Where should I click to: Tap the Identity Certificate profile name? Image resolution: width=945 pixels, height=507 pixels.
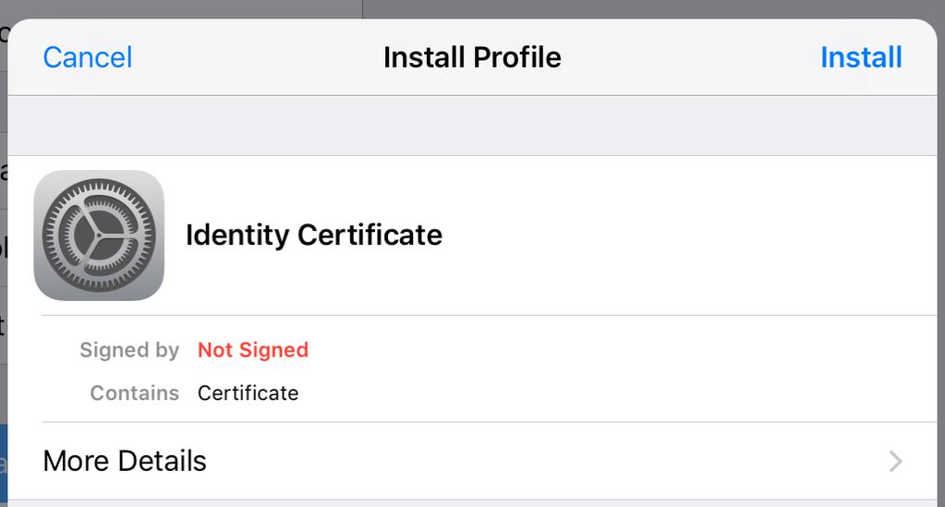tap(314, 235)
